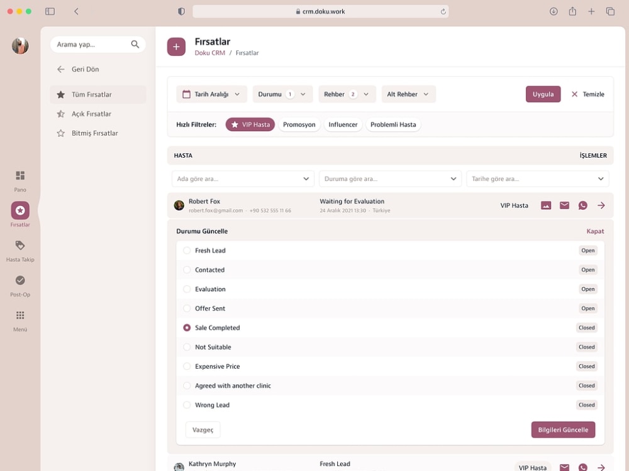
Task: Toggle the Problemli Hasta quick filter
Action: [393, 124]
